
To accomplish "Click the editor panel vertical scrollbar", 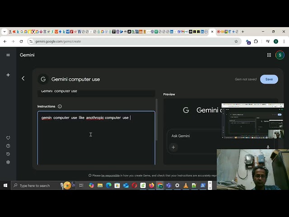I will click(x=157, y=119).
